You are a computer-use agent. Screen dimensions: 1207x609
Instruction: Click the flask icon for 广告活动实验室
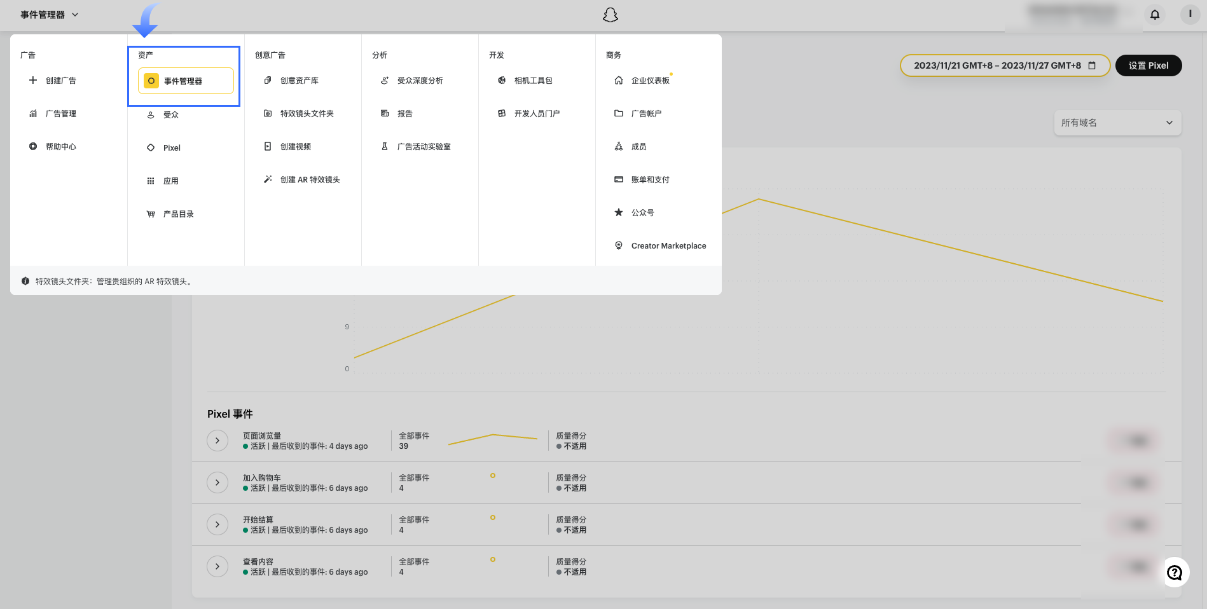385,146
